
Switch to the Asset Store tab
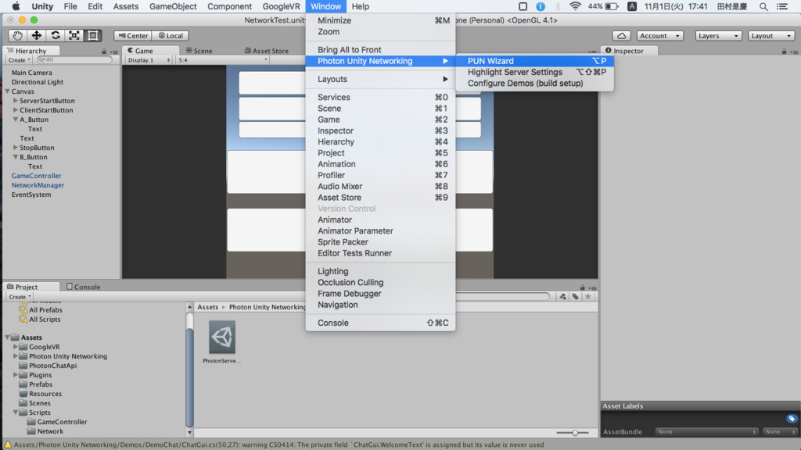tap(267, 51)
